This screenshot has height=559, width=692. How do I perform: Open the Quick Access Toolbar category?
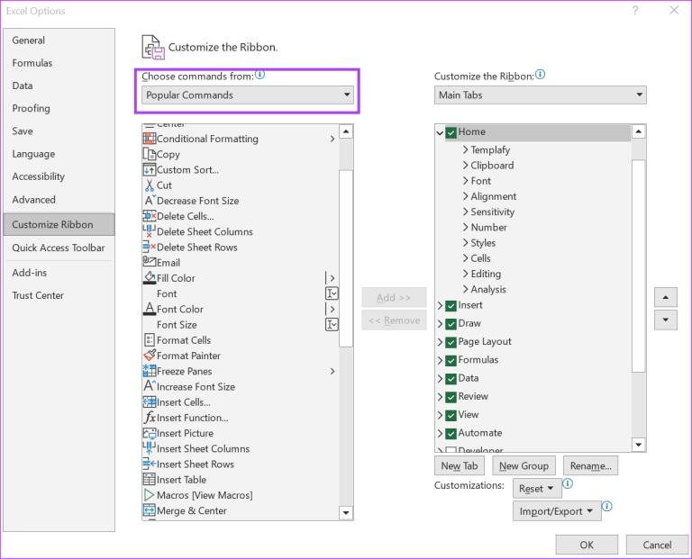tap(59, 248)
